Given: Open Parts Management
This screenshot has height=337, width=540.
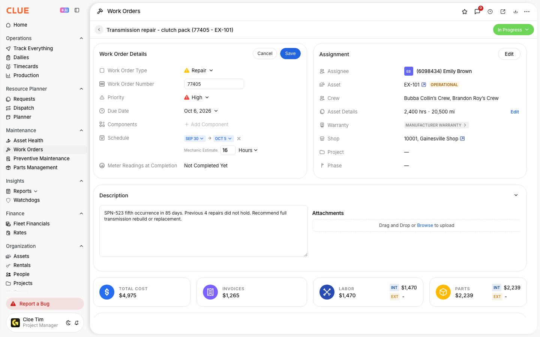Looking at the screenshot, I should click(x=35, y=167).
